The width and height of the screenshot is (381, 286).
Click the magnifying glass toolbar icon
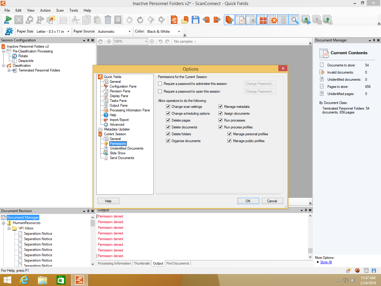pyautogui.click(x=294, y=20)
